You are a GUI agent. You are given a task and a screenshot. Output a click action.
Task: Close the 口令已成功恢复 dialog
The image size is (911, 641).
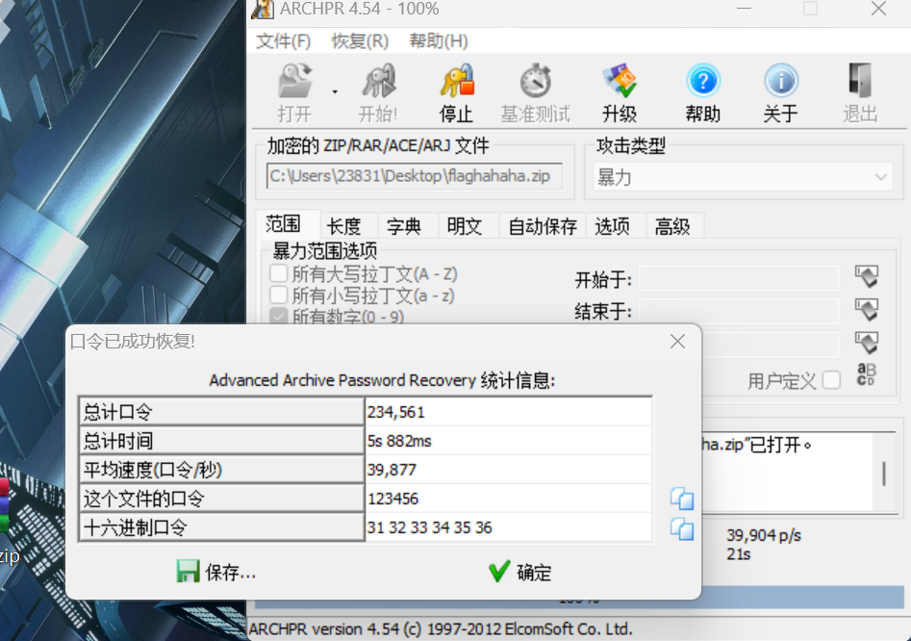coord(677,341)
